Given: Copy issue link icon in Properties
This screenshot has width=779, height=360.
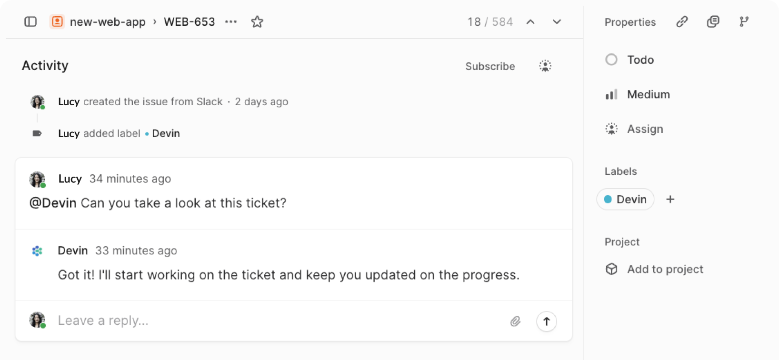Looking at the screenshot, I should [682, 22].
